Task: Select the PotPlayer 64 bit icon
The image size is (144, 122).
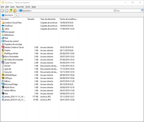Action: (x=3, y=53)
